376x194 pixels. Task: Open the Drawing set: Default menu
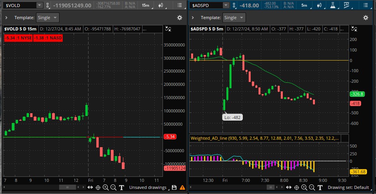349,187
